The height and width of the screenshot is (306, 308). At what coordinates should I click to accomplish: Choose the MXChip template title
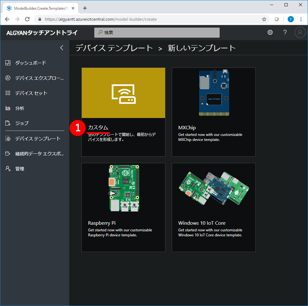point(187,127)
